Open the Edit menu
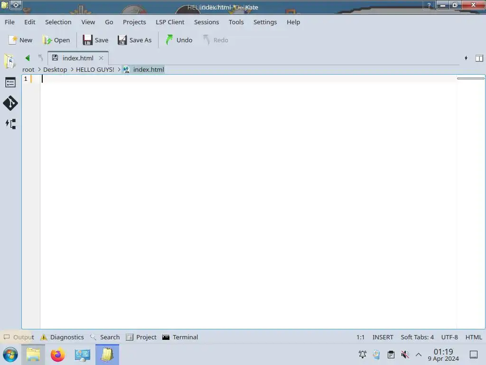Viewport: 486px width, 365px height. [30, 22]
